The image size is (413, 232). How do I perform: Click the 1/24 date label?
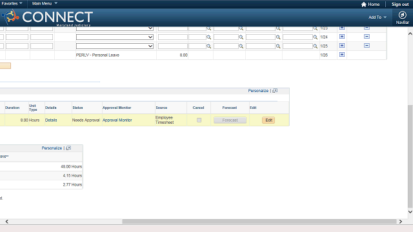coord(324,37)
